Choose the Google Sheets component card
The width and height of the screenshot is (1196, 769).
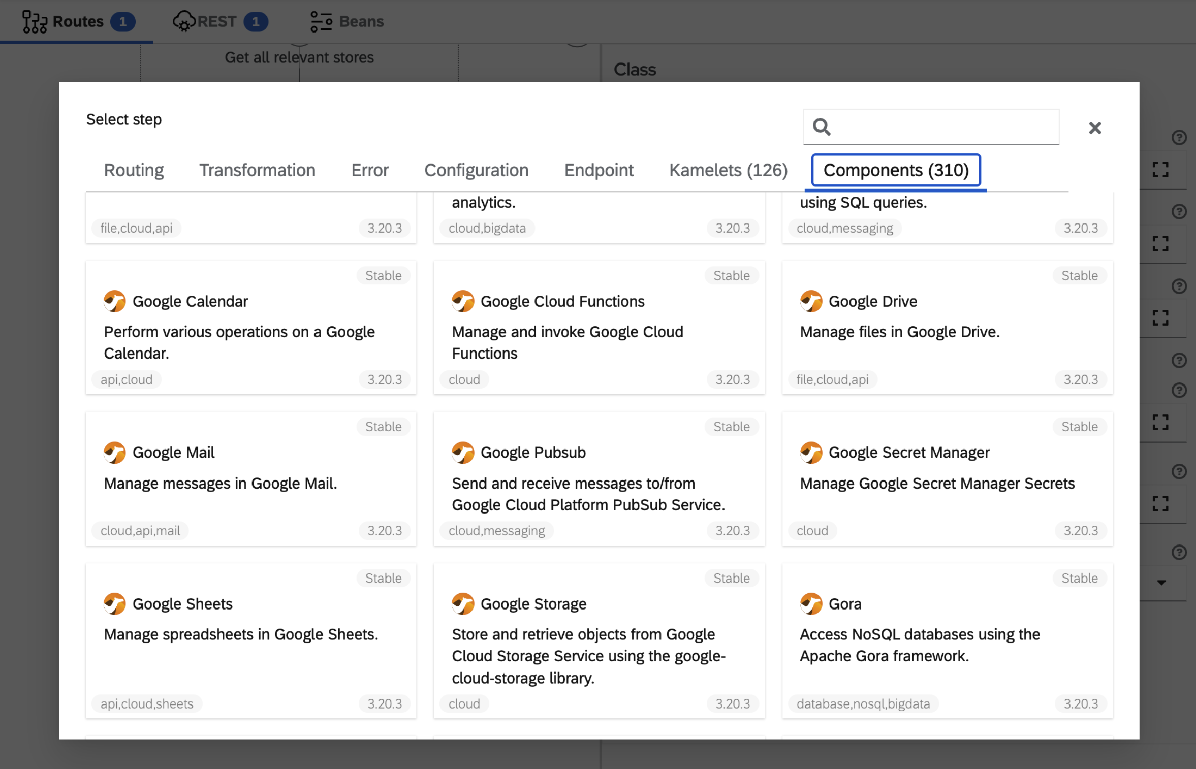(x=251, y=640)
